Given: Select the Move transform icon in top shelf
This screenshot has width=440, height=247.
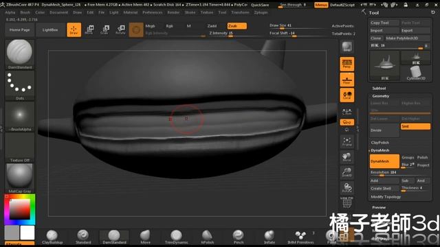Looking at the screenshot, I should pyautogui.click(x=89, y=30).
